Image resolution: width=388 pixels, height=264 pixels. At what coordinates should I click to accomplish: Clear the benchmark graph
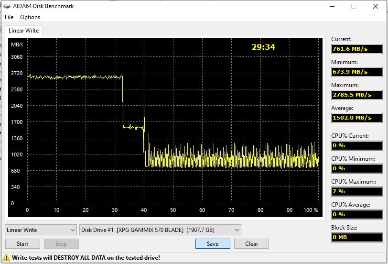coord(251,244)
